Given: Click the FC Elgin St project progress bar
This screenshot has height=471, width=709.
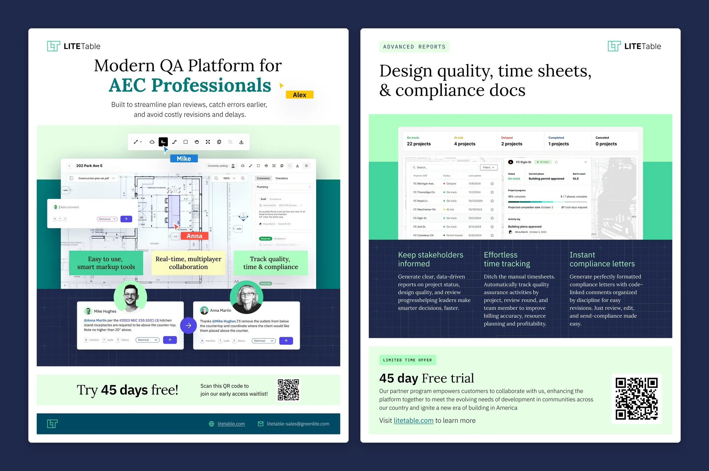Looking at the screenshot, I should click(x=547, y=202).
